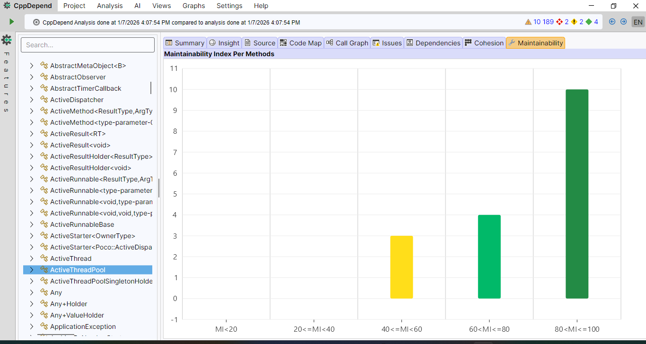Viewport: 646px width, 344px height.
Task: Click the Search input field
Action: (87, 45)
